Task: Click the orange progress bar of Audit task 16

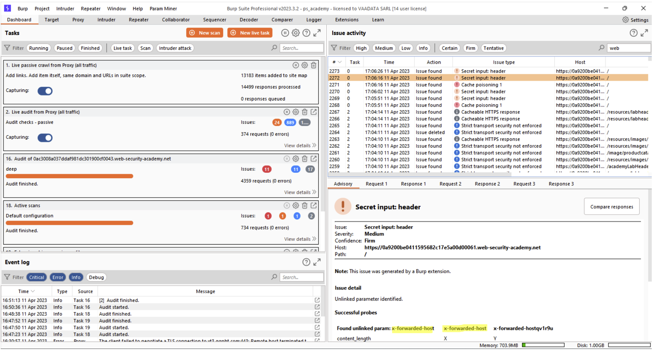Action: [69, 176]
